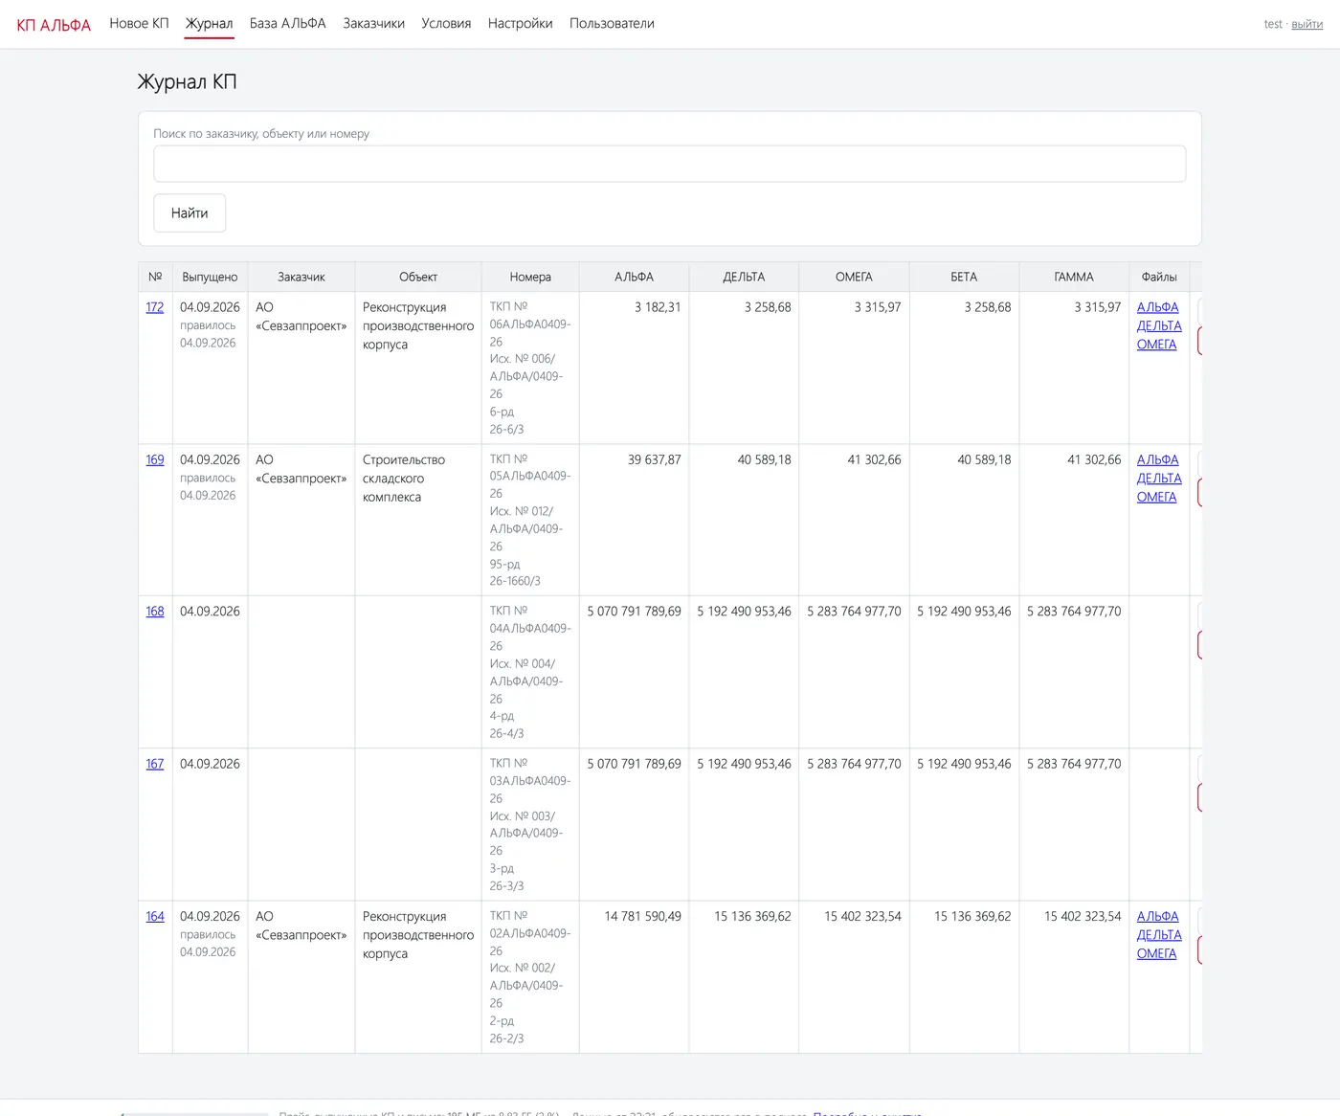Download the ДЕЛЬТА file for entry 169

(x=1159, y=478)
